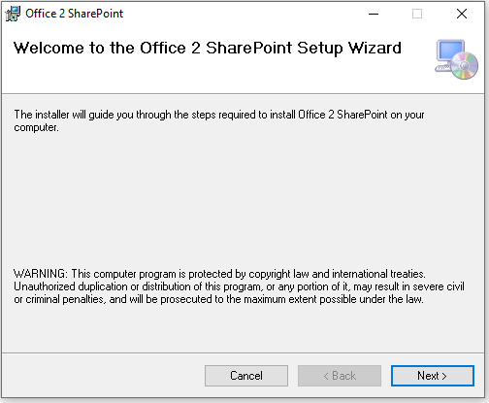The height and width of the screenshot is (403, 489).
Task: Close the setup wizard with the X
Action: 462,14
